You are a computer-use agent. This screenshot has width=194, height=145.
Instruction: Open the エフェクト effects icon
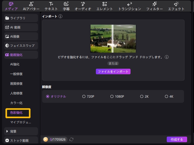click(176, 4)
